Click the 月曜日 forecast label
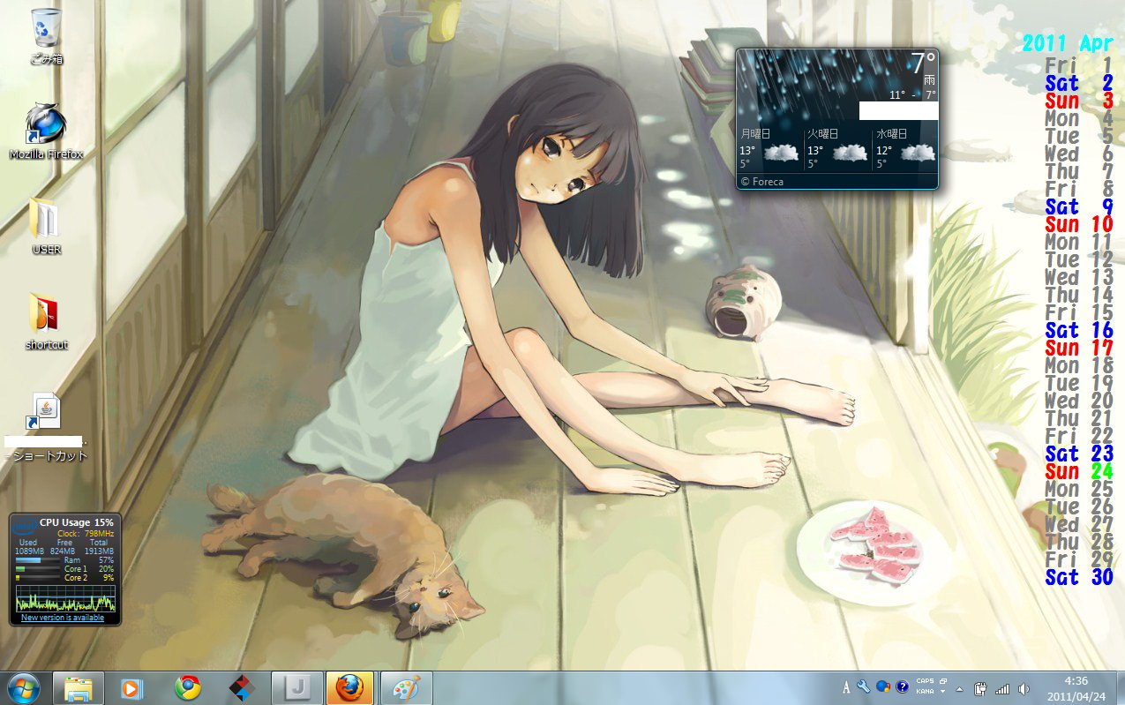The width and height of the screenshot is (1125, 705). [755, 134]
